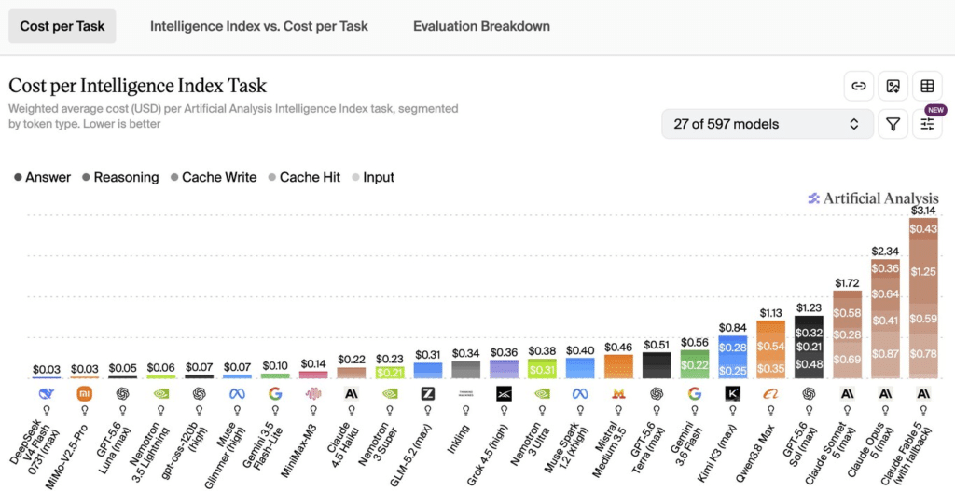Click the Xiaomi MiMo-V2.5-Pro logo

click(85, 394)
